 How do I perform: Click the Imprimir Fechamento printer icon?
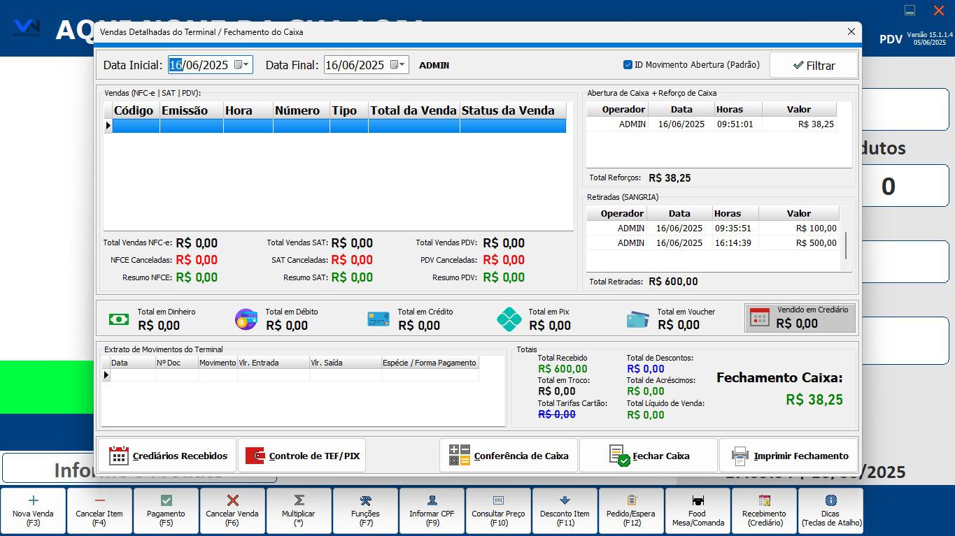pos(740,456)
